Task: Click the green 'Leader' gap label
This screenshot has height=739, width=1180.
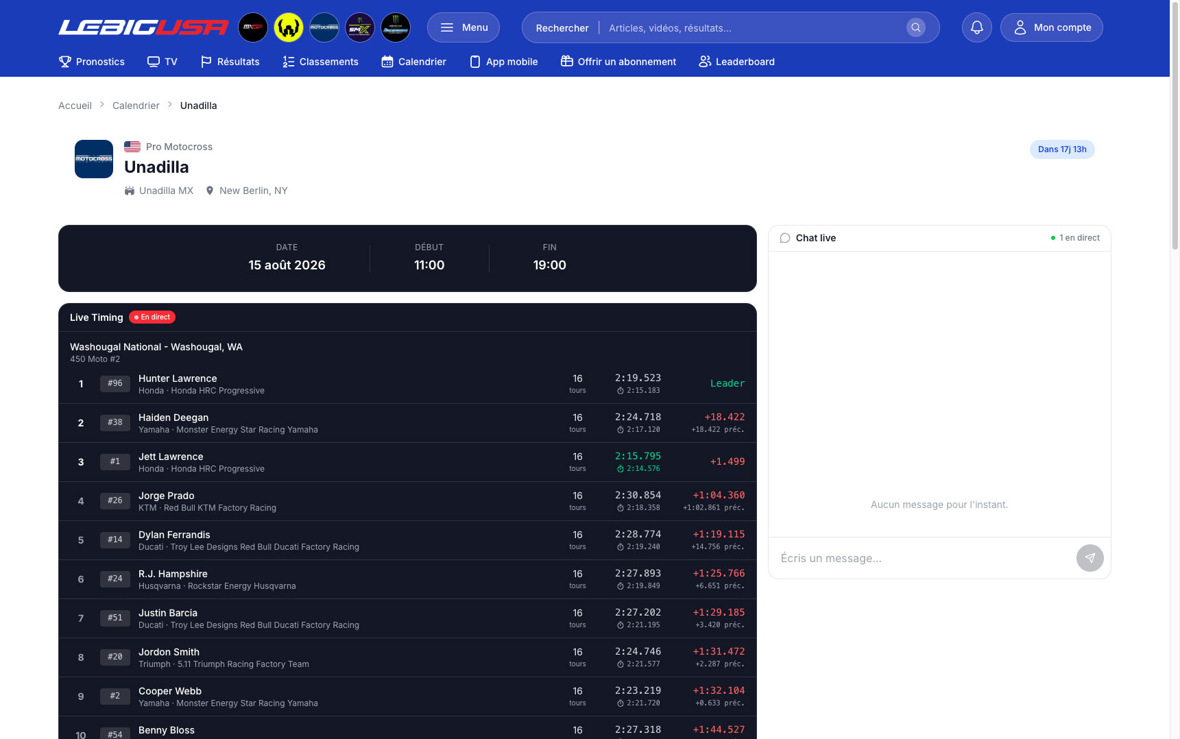Action: click(x=727, y=384)
